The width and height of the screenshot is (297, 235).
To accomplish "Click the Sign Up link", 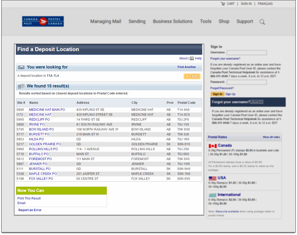I will (x=231, y=94).
